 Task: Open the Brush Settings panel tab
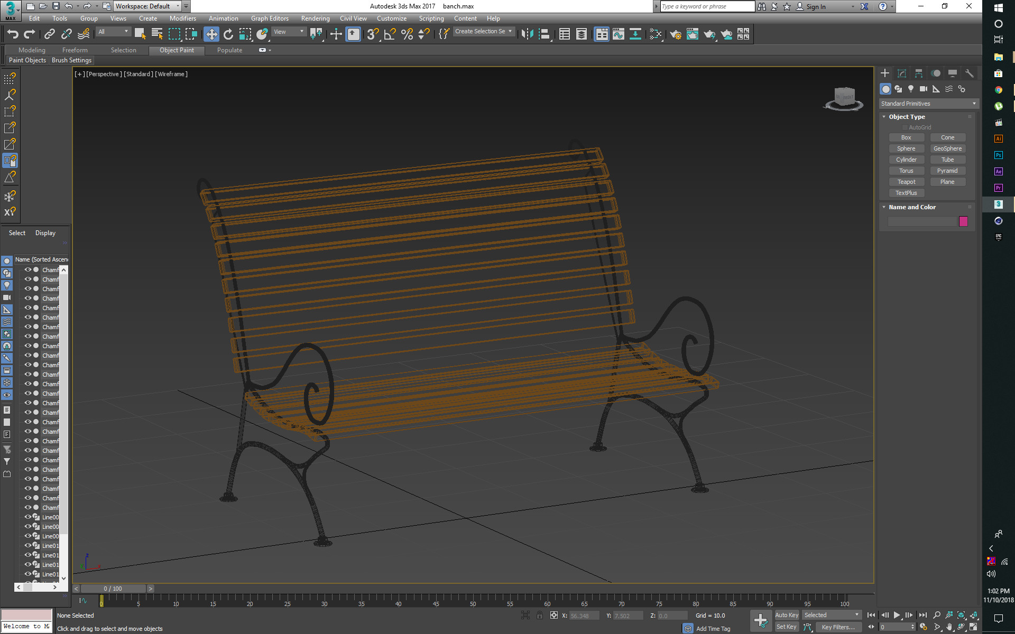tap(71, 60)
